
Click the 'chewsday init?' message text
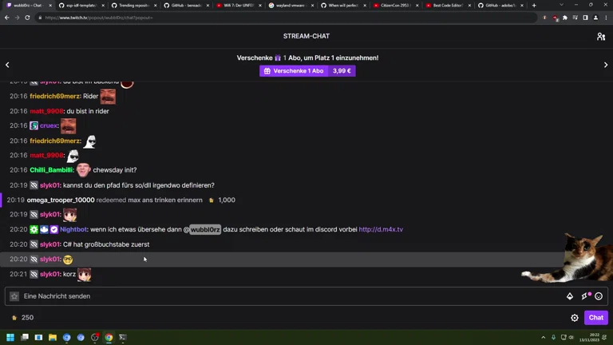point(115,170)
